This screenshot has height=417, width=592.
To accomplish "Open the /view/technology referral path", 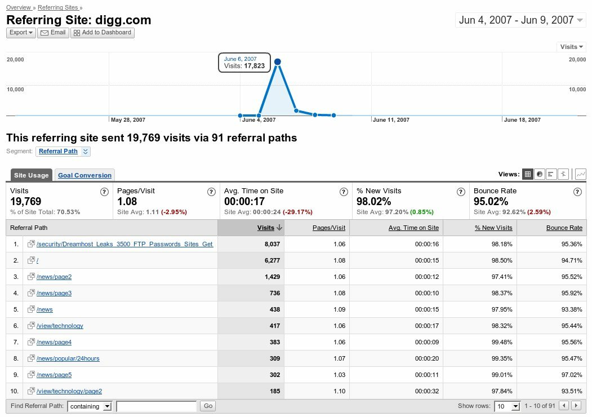I will tap(60, 326).
